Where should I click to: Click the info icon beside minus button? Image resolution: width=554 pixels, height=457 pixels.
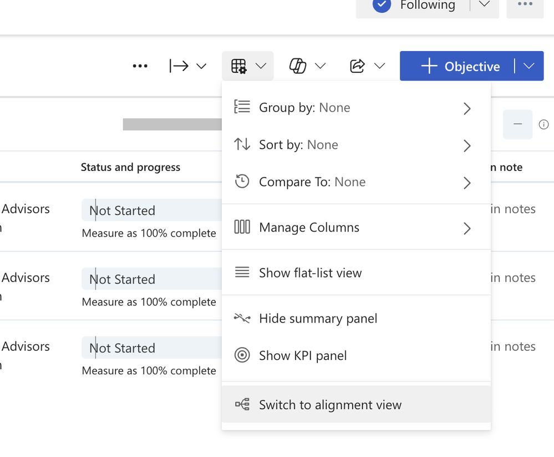tap(544, 124)
